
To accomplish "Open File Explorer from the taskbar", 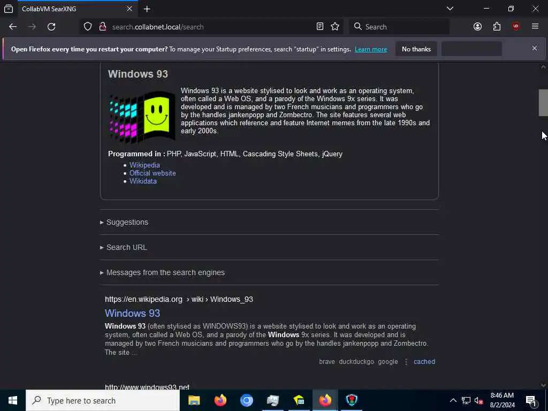I will (x=194, y=400).
